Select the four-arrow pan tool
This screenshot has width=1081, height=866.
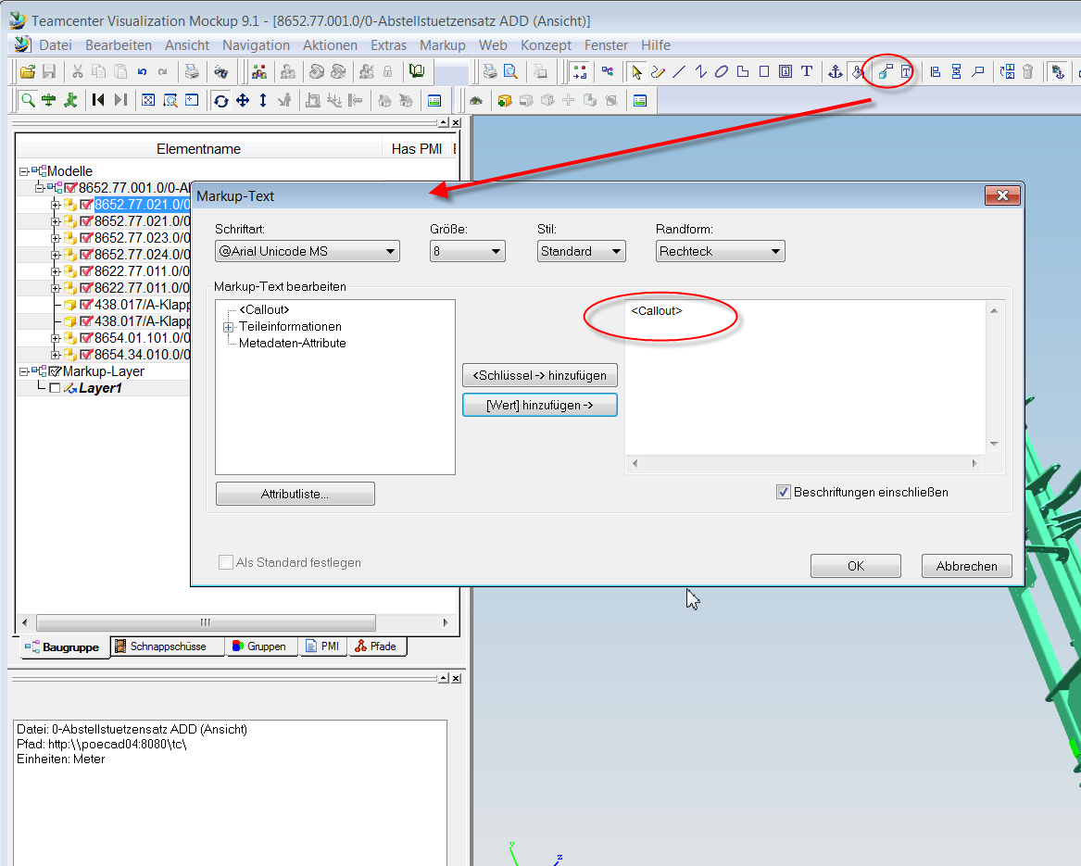pyautogui.click(x=243, y=101)
